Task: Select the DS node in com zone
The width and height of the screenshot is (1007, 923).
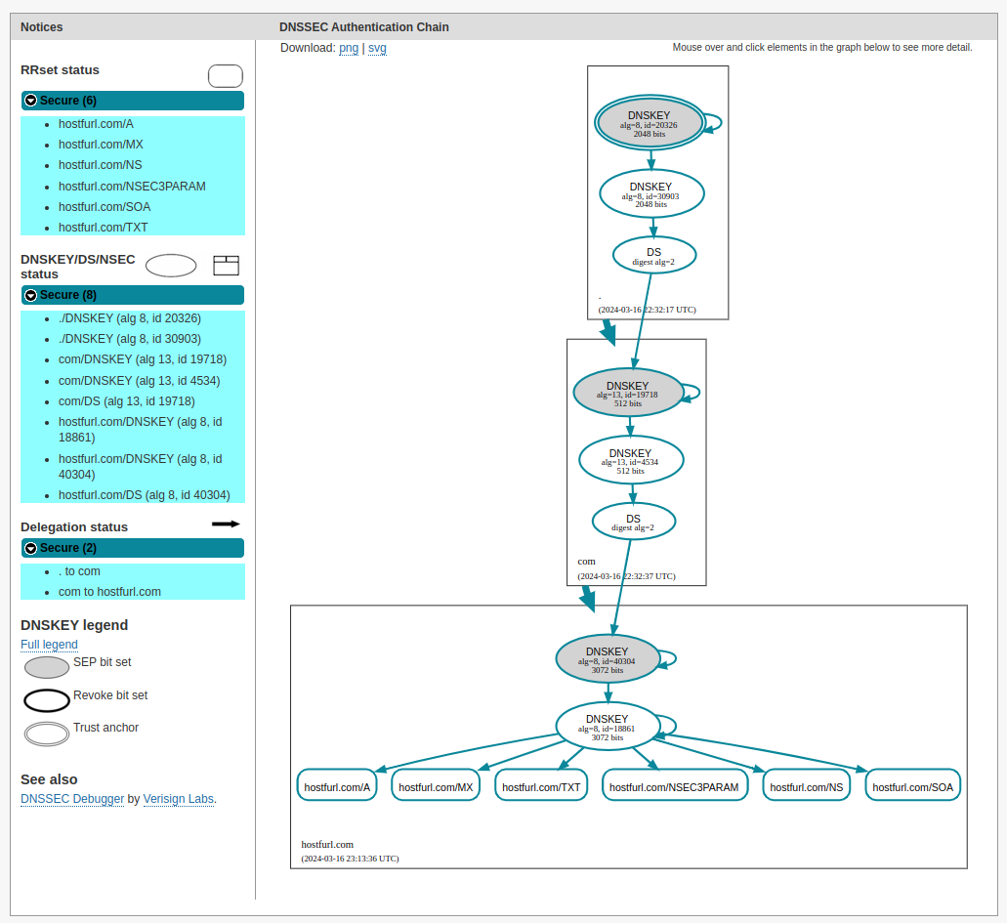Action: point(633,522)
